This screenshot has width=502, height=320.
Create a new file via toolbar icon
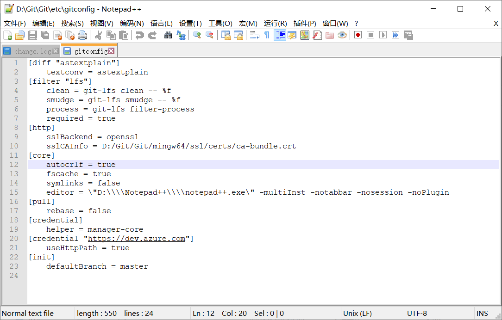point(7,35)
